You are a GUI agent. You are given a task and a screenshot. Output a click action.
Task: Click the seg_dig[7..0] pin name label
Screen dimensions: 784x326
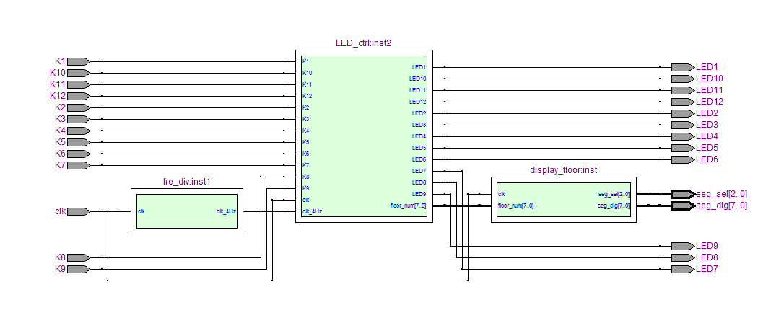(721, 205)
